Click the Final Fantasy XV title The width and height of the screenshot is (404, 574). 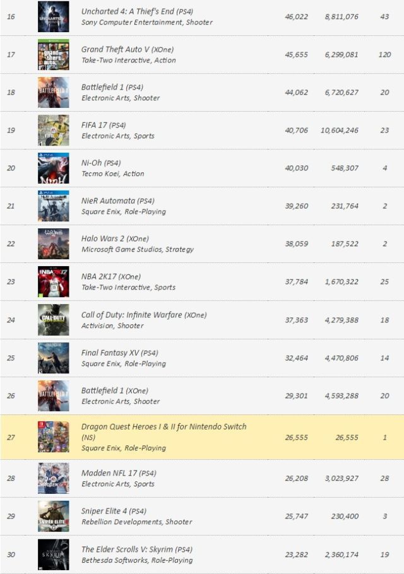pos(110,353)
